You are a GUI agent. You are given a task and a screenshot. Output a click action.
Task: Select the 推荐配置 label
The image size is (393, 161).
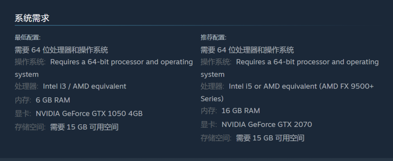(x=213, y=38)
